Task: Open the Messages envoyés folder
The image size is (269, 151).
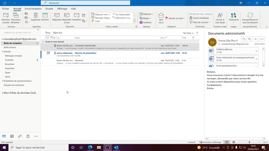Action: 13,56
